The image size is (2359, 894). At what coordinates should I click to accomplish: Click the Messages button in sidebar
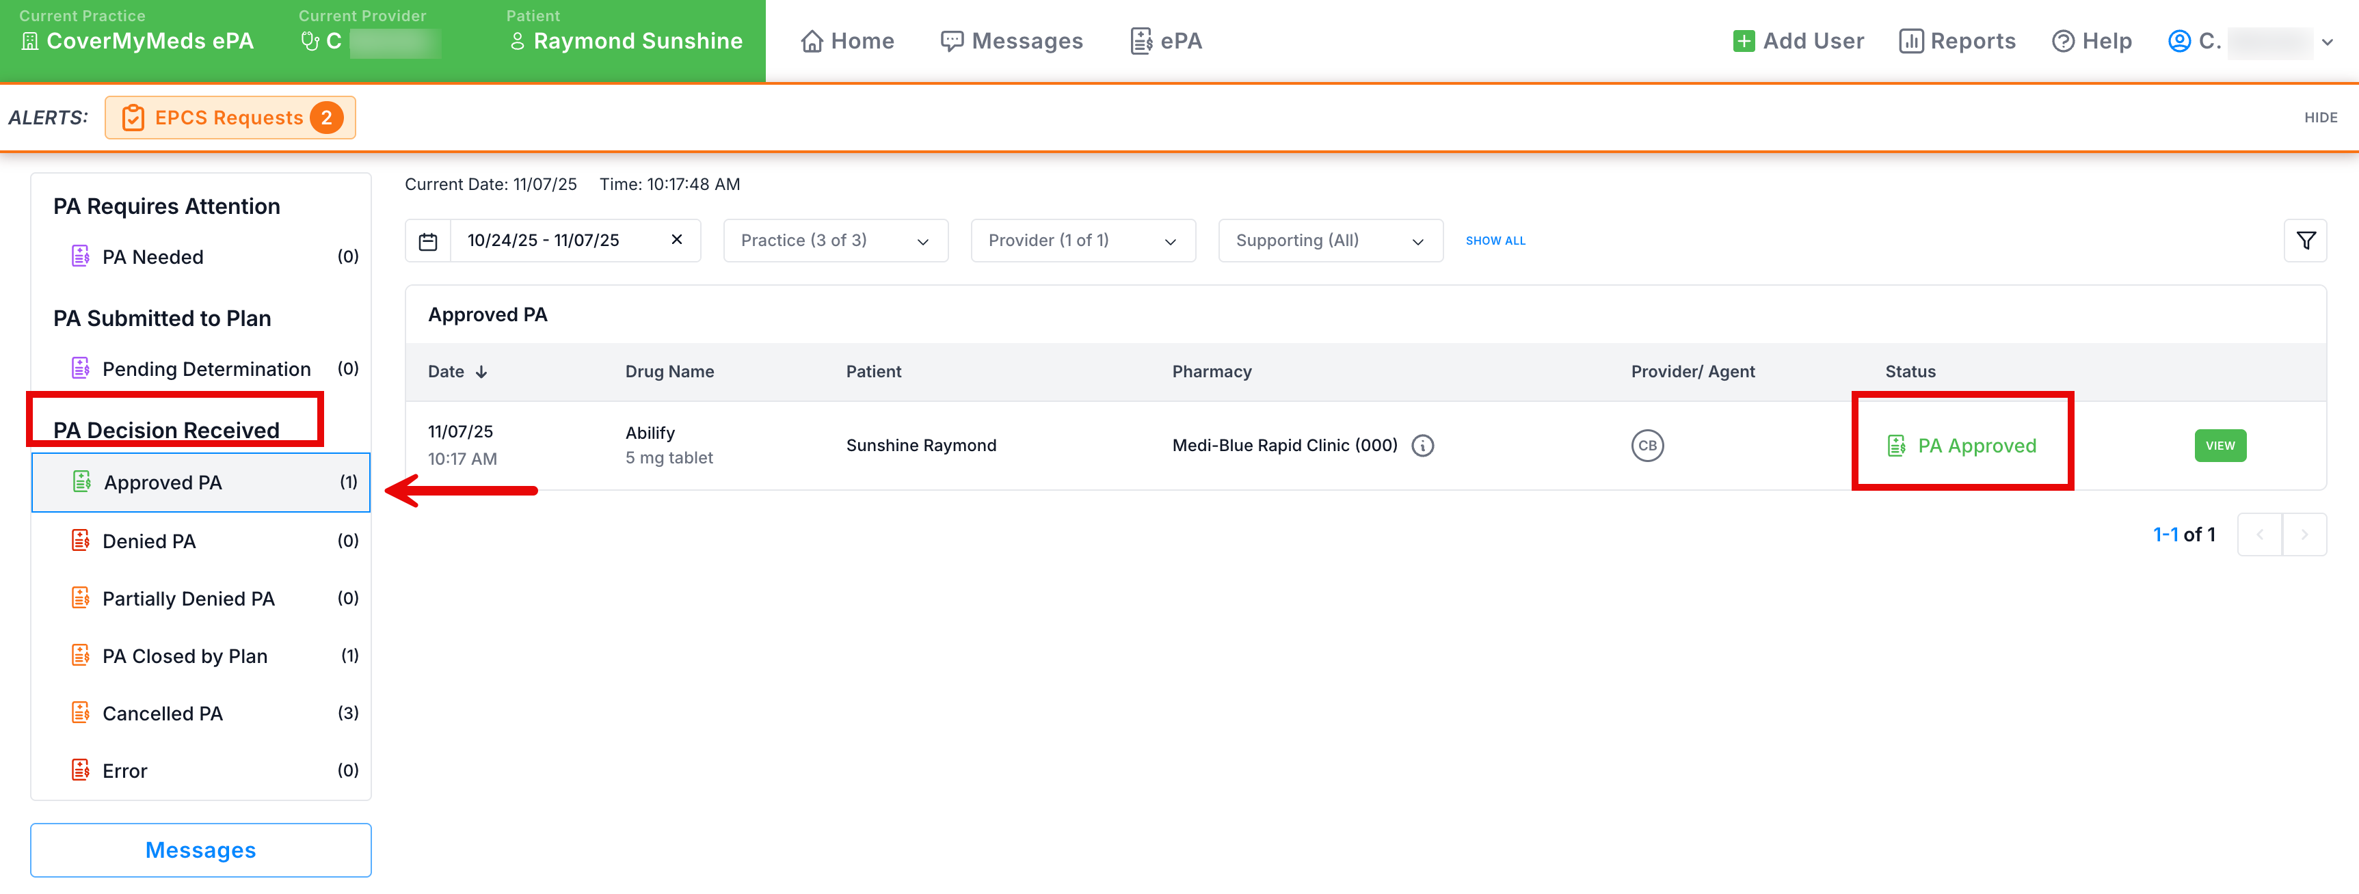point(200,849)
